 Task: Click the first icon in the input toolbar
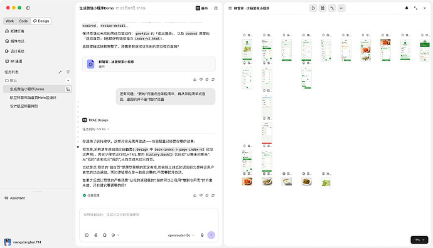87,235
